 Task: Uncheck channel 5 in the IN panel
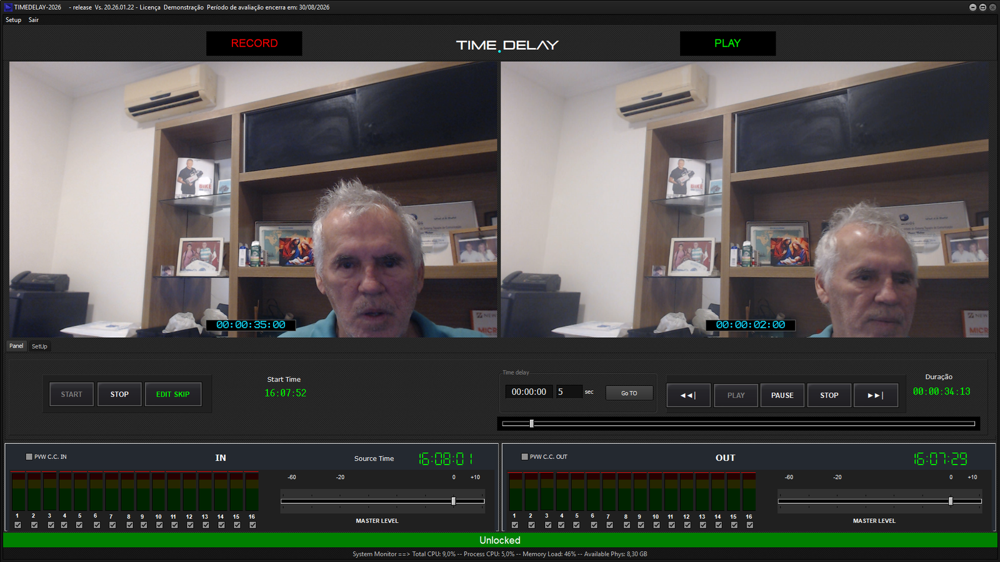point(80,525)
